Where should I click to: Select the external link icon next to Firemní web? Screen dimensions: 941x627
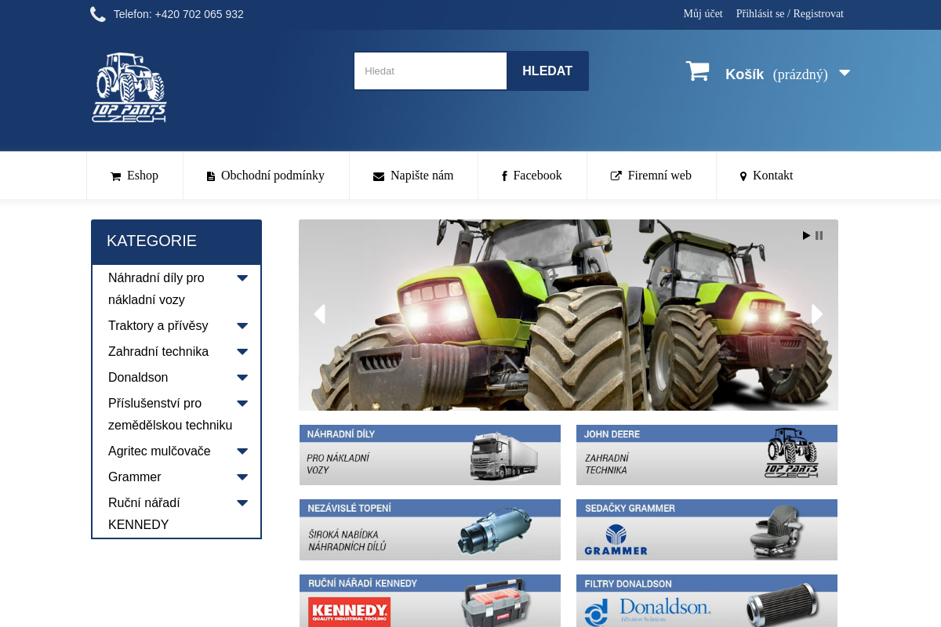click(x=616, y=176)
